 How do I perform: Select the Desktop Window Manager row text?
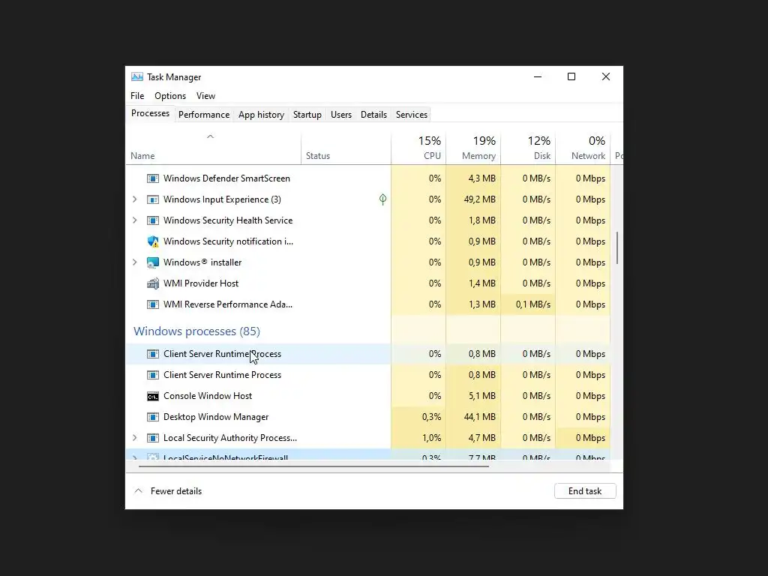216,417
